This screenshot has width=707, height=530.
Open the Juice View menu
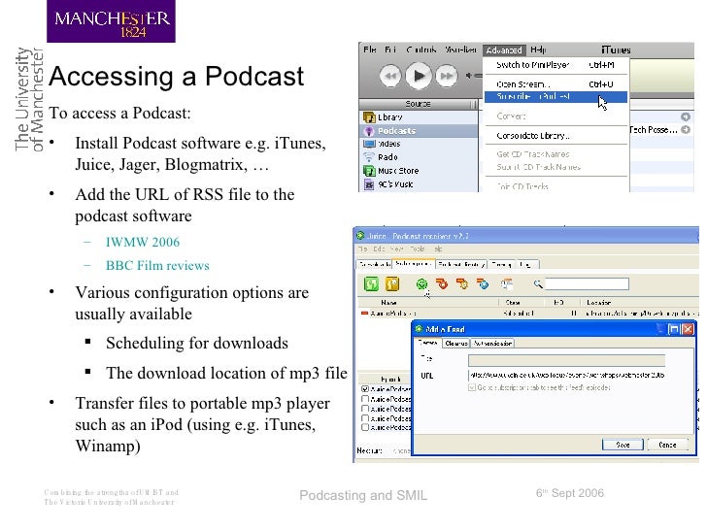click(396, 248)
